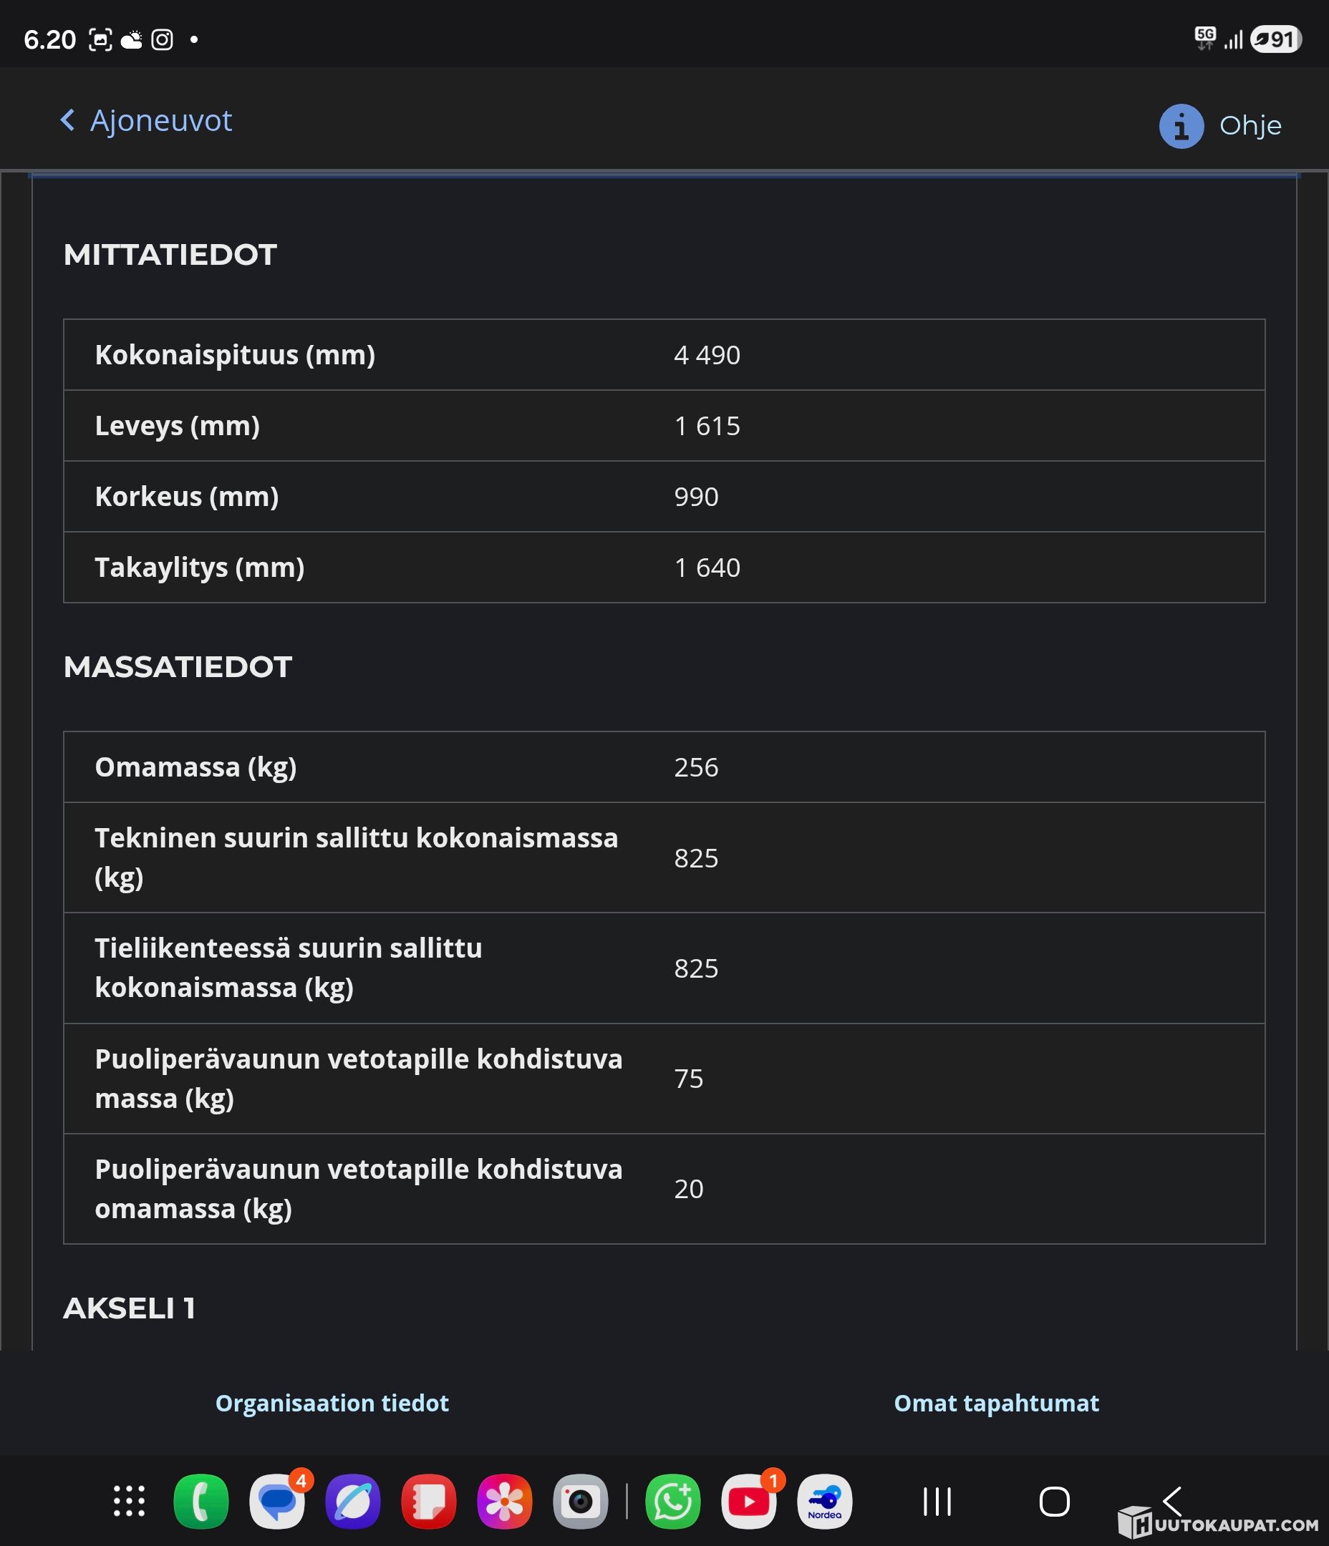The height and width of the screenshot is (1546, 1329).
Task: Tap the Kokonaispituuus value 4 490
Action: (x=707, y=355)
